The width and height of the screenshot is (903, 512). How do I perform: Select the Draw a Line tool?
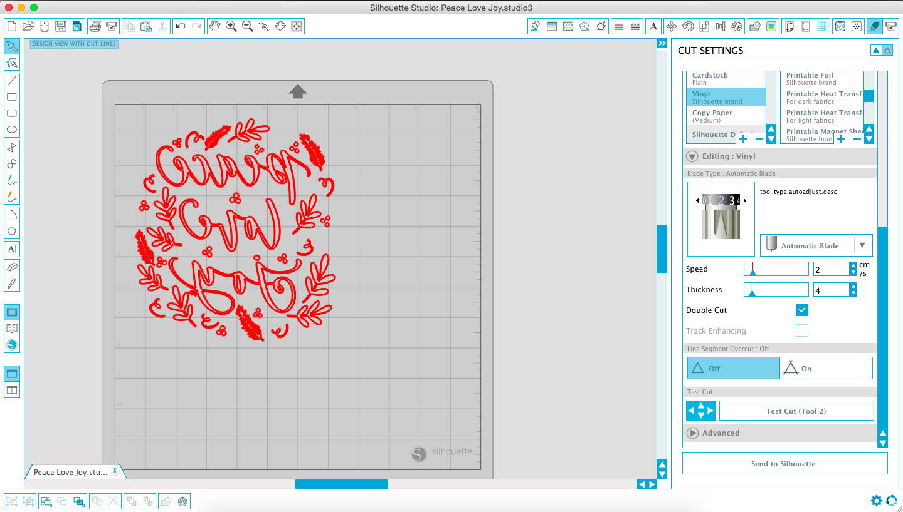click(11, 81)
